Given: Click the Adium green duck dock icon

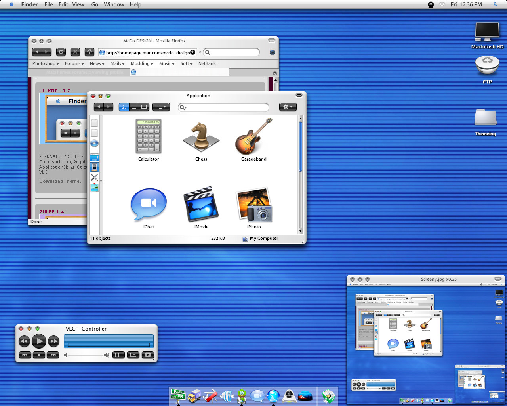Looking at the screenshot, I should (242, 396).
